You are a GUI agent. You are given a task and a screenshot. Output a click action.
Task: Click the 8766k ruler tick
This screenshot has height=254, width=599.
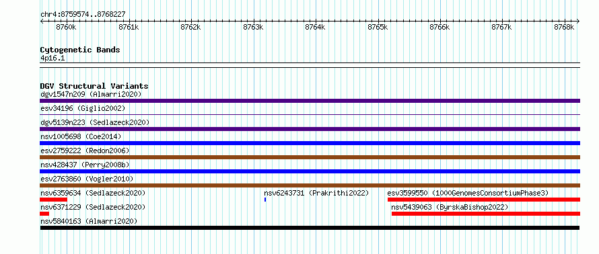click(440, 27)
